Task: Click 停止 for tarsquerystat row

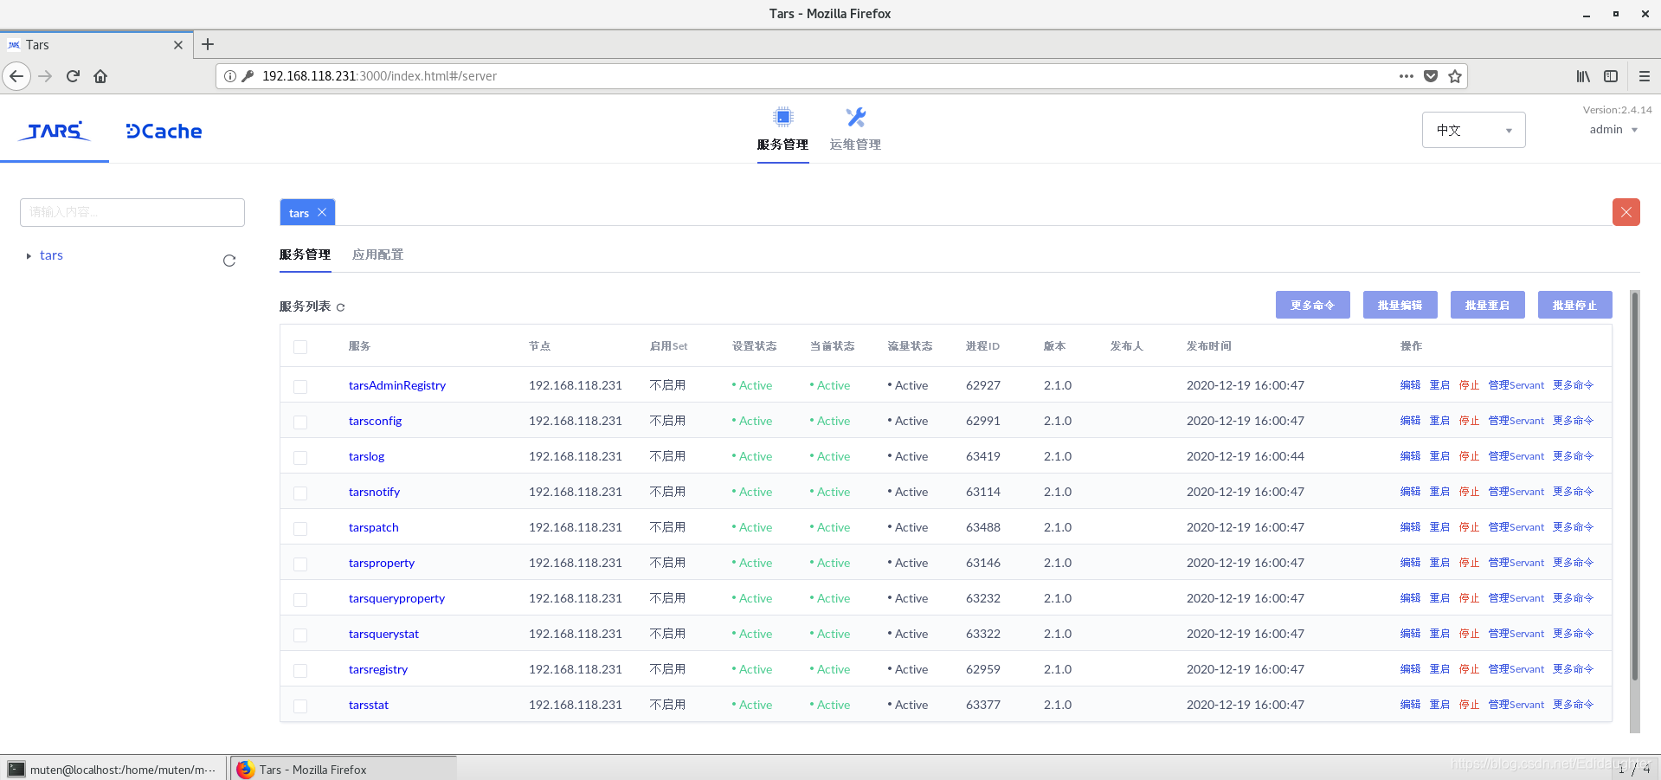Action: (x=1469, y=634)
